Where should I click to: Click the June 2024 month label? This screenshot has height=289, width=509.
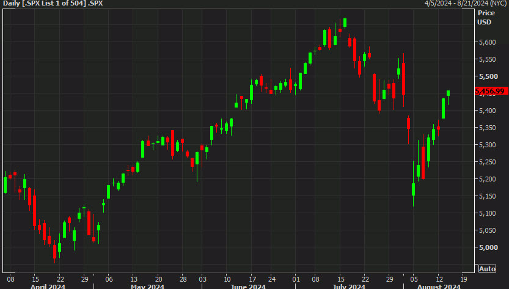coord(248,287)
